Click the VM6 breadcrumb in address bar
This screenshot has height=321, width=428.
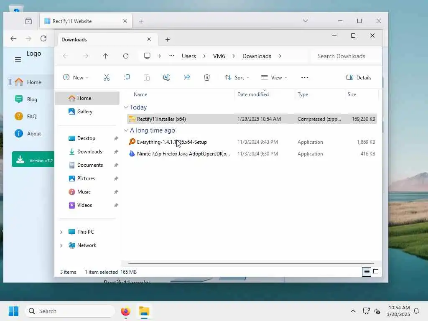(x=219, y=56)
